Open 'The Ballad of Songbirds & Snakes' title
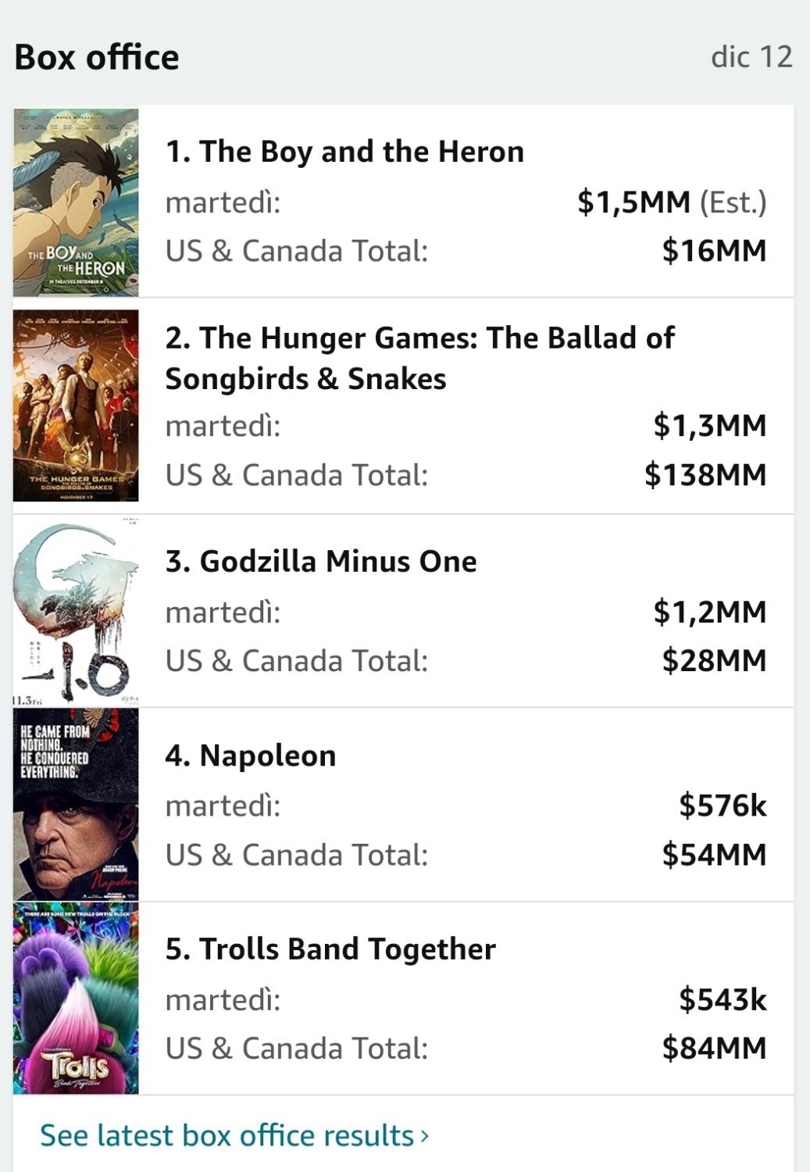This screenshot has height=1172, width=810. pyautogui.click(x=419, y=358)
